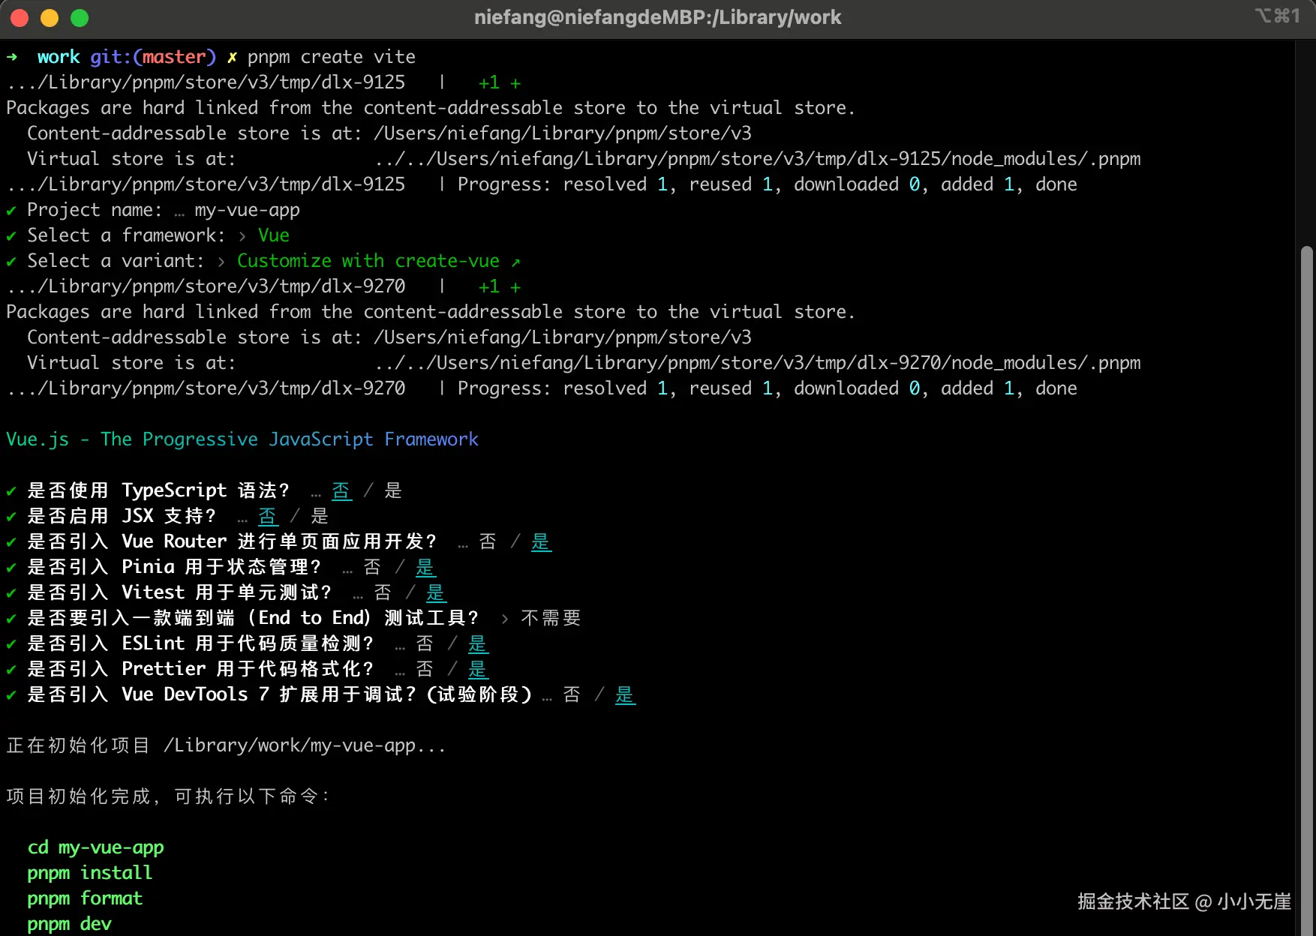Click underlined 是 on the Vitest line
The width and height of the screenshot is (1316, 936).
click(x=436, y=592)
